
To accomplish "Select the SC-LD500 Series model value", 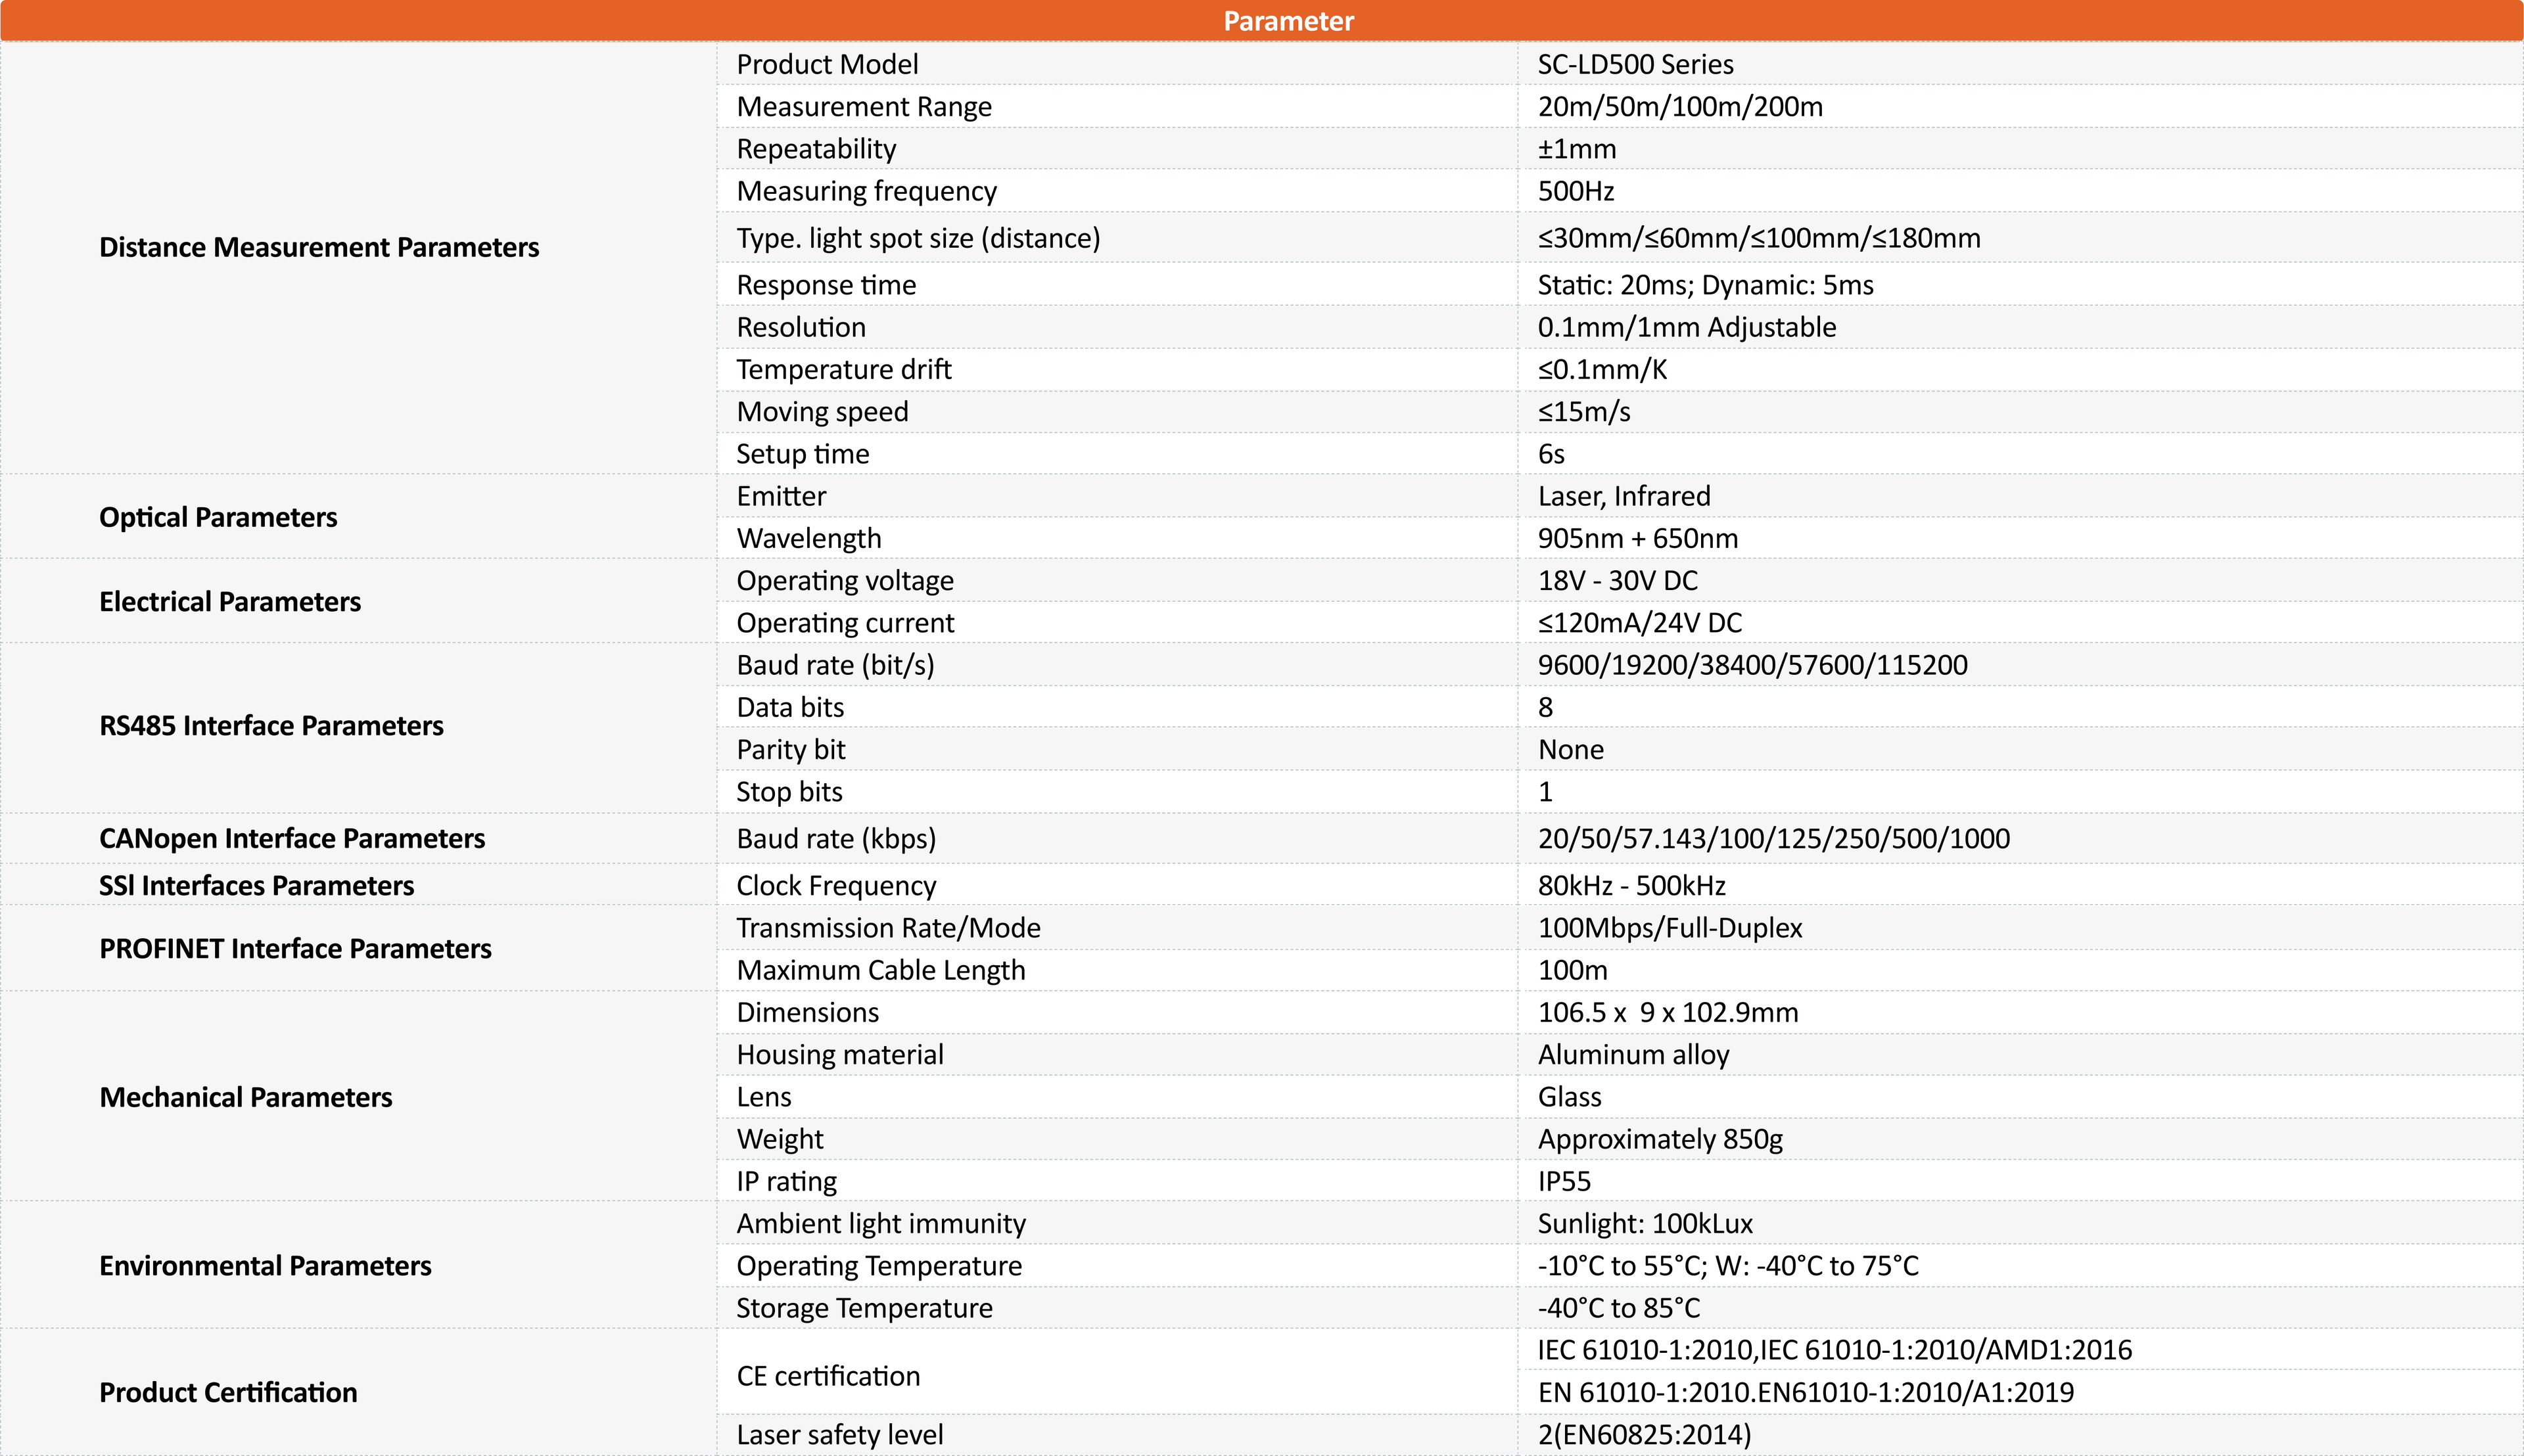I will pyautogui.click(x=1635, y=64).
